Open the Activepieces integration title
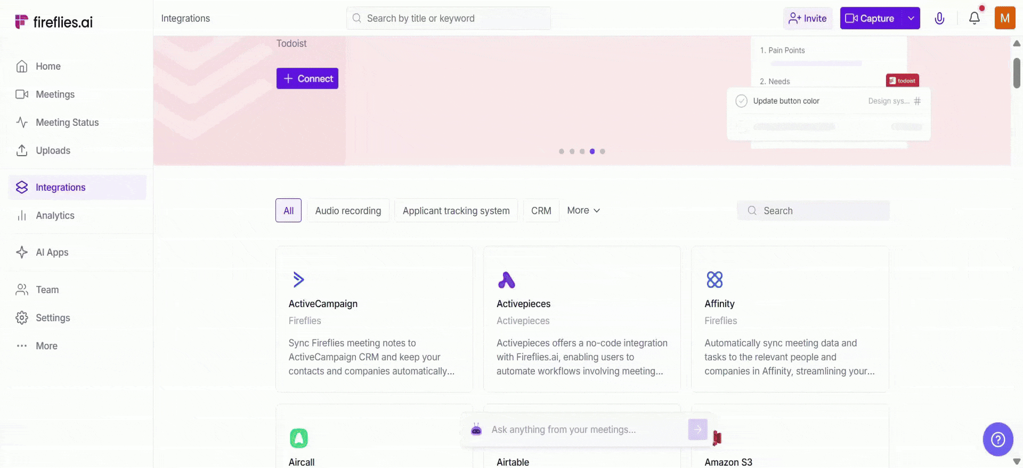The height and width of the screenshot is (468, 1023). click(523, 304)
